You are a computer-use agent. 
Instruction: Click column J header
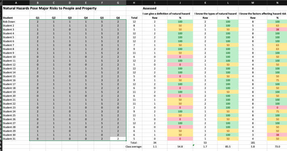click(x=180, y=2)
